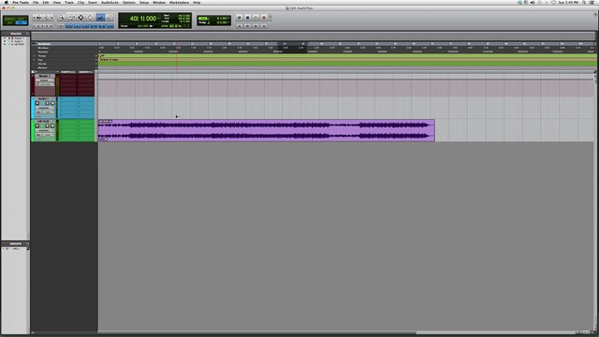Mute the Audio 1 track
599x337 pixels.
pyautogui.click(x=52, y=103)
